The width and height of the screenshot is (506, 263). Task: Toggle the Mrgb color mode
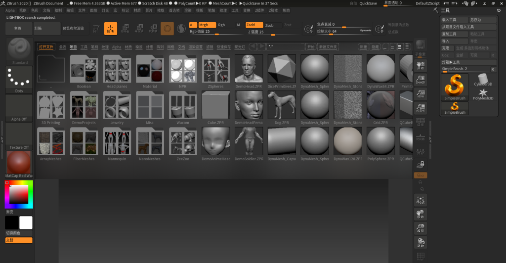click(207, 25)
